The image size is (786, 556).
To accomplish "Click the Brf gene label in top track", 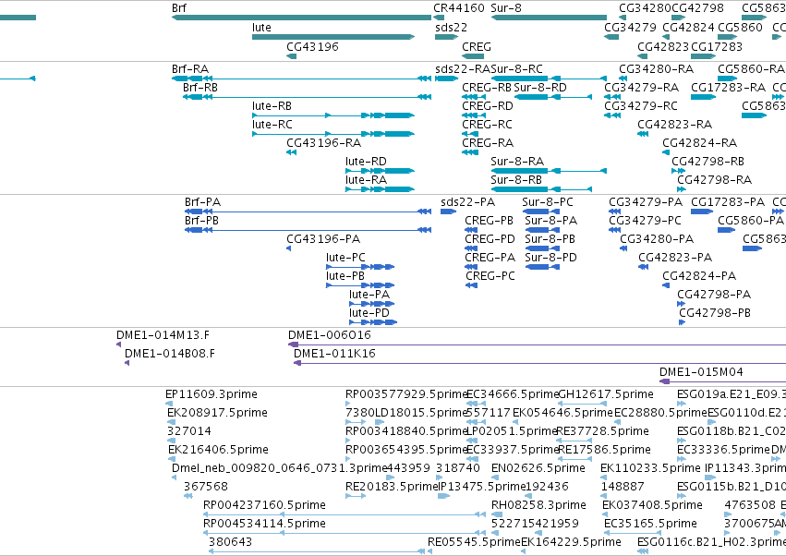I will [x=179, y=8].
